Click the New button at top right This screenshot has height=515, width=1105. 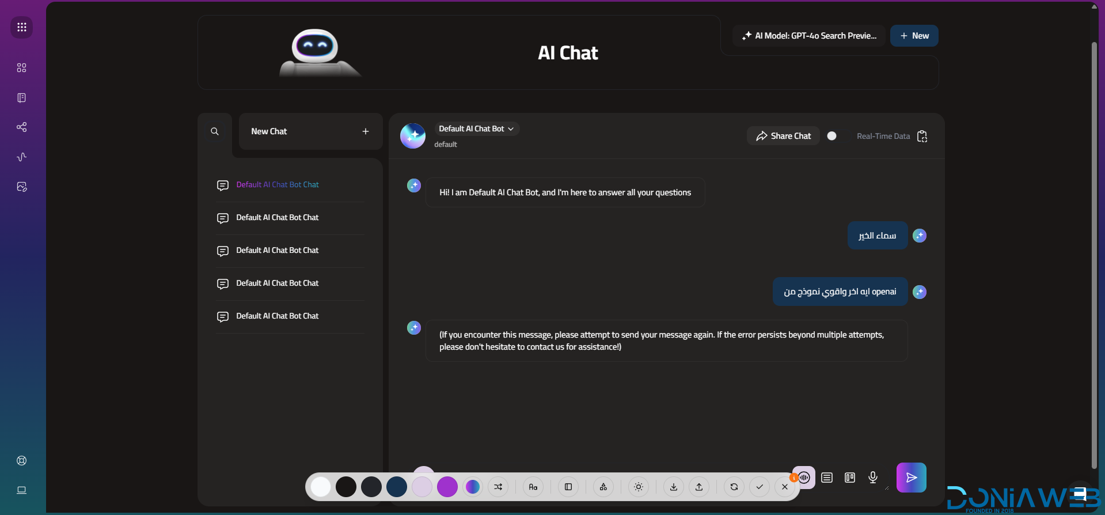(x=914, y=36)
